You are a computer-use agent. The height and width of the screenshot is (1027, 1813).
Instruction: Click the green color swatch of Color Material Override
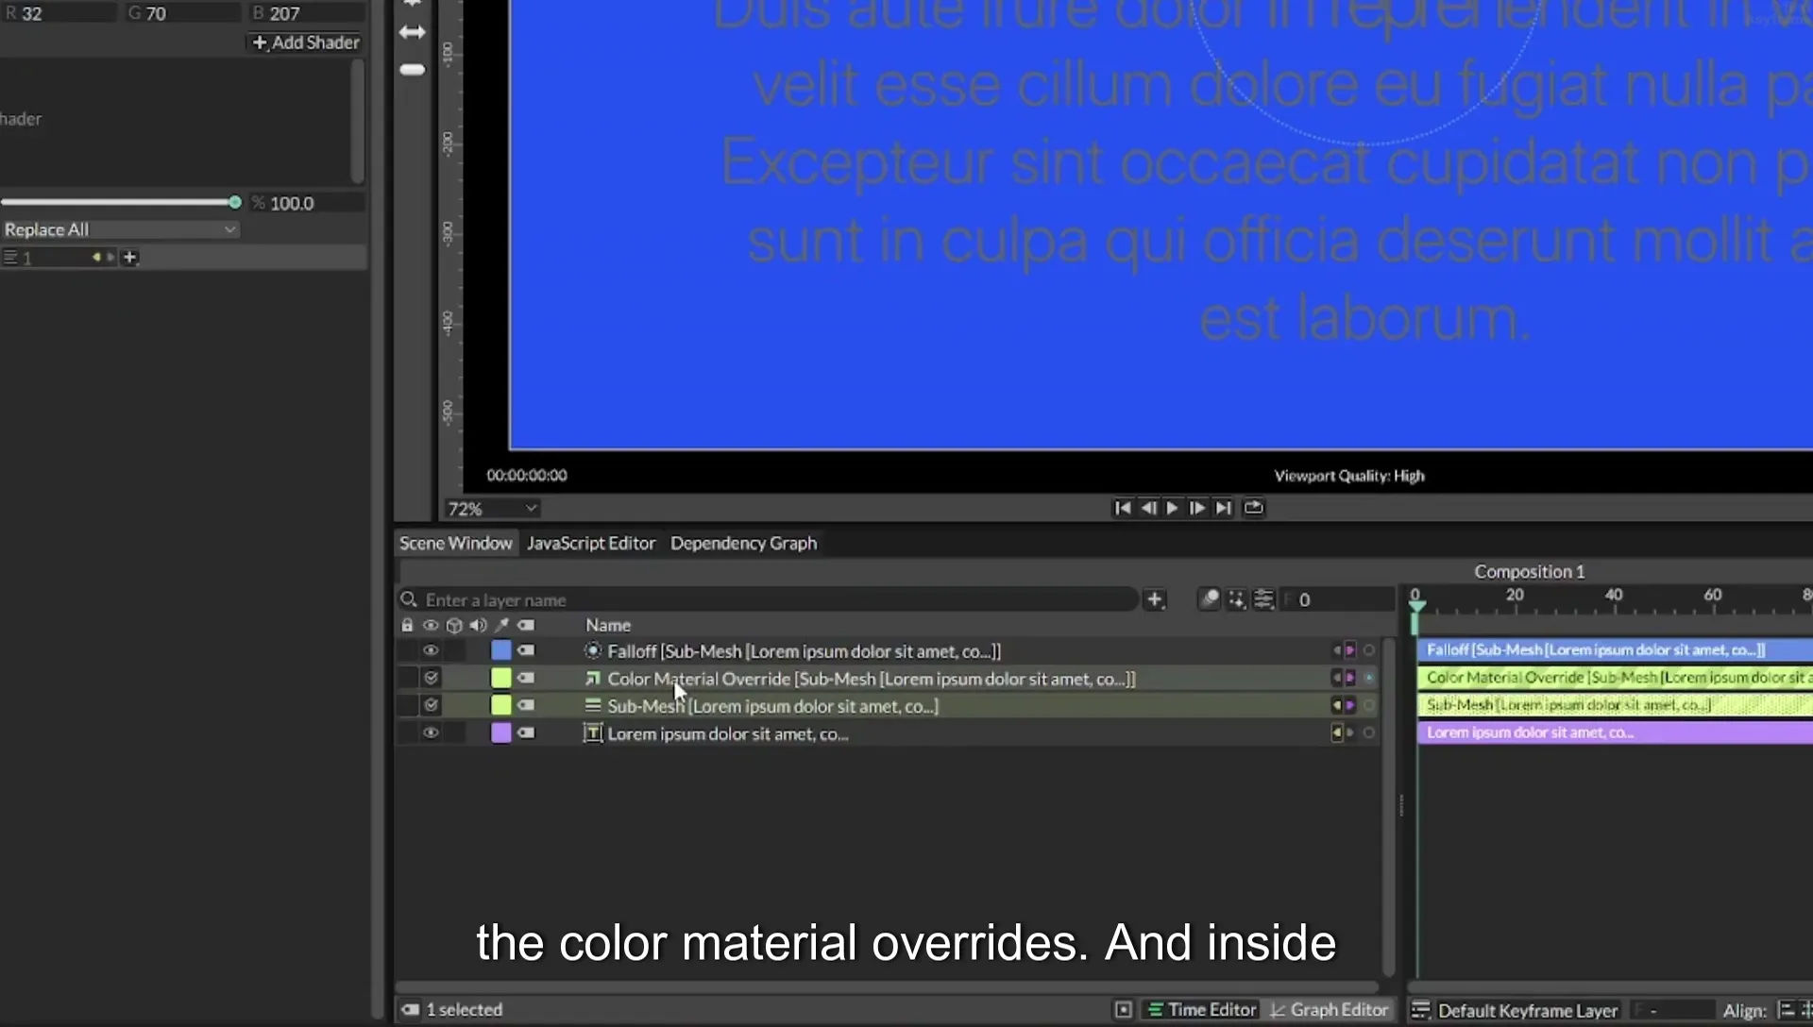[x=501, y=678]
